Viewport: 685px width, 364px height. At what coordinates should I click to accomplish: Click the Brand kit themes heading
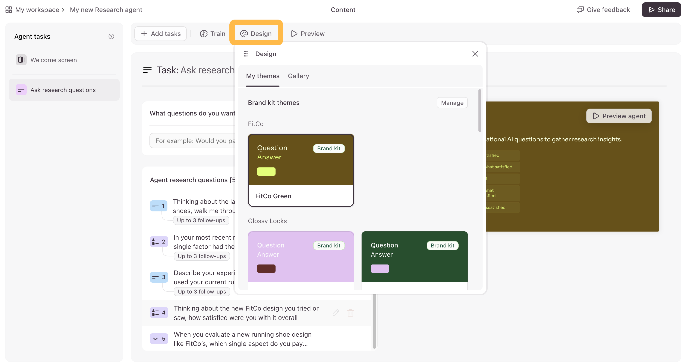[274, 103]
